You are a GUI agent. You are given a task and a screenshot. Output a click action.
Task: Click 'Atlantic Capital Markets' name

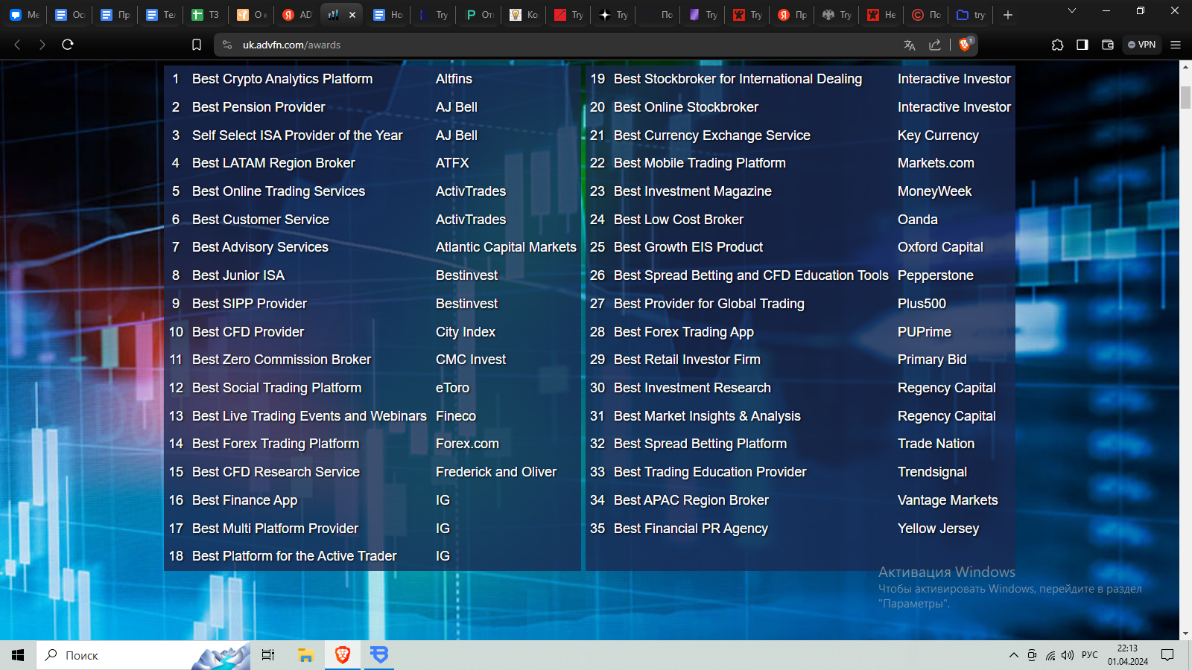click(x=506, y=247)
